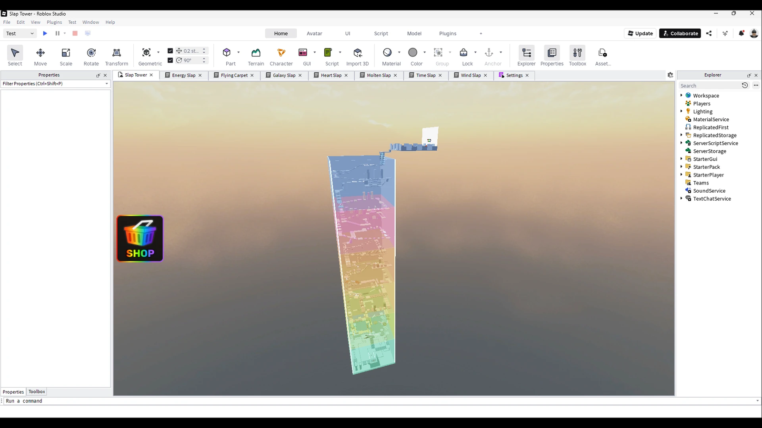The width and height of the screenshot is (762, 428).
Task: Open the Character tool
Action: point(281,56)
